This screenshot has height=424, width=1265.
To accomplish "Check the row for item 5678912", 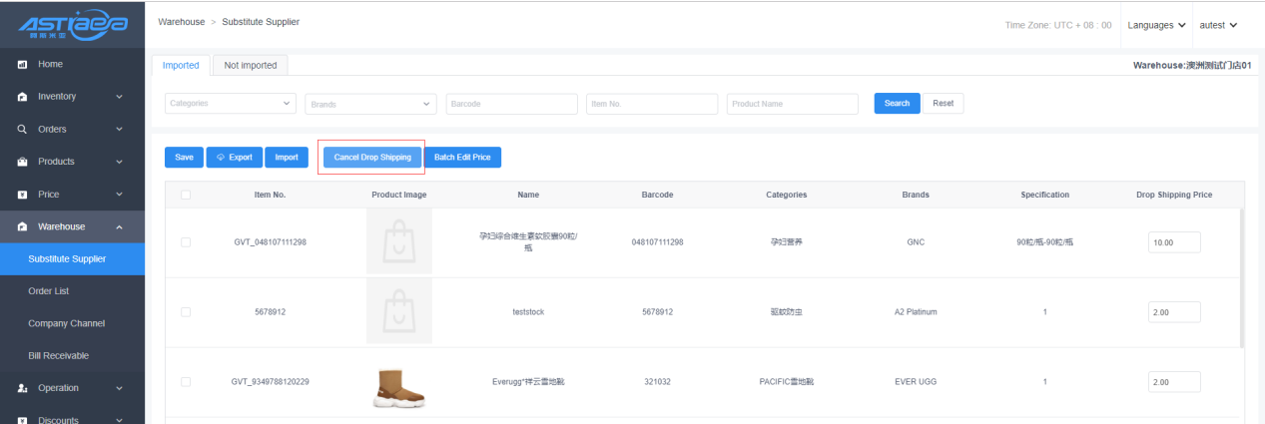I will 186,312.
